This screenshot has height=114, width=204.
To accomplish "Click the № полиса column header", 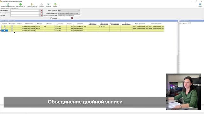I will click(x=49, y=24).
